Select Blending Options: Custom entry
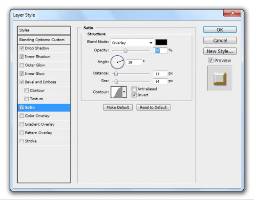Image resolution: width=254 pixels, height=200 pixels. 44,40
